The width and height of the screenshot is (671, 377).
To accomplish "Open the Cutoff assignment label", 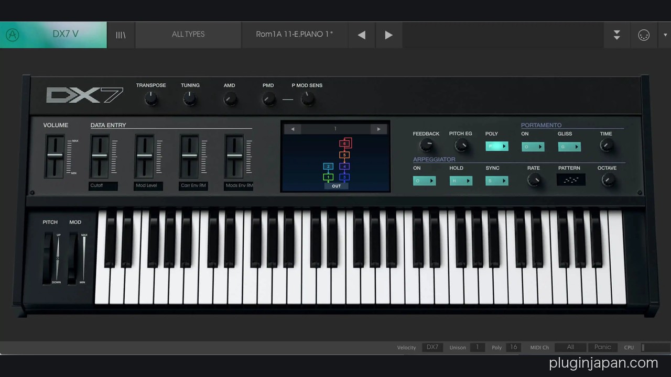I will [x=103, y=186].
